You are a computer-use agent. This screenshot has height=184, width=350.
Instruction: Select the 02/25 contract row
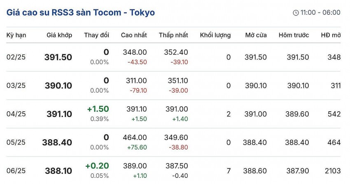pyautogui.click(x=16, y=57)
